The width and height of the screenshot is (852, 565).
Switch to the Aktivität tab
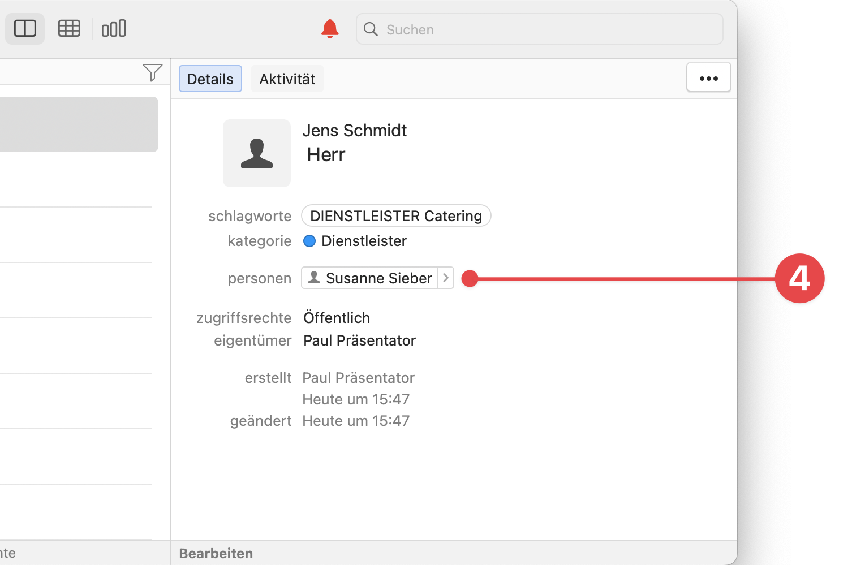click(x=287, y=79)
